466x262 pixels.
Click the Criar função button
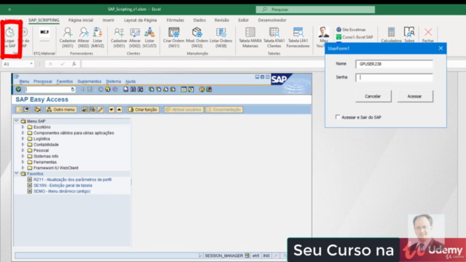143,110
